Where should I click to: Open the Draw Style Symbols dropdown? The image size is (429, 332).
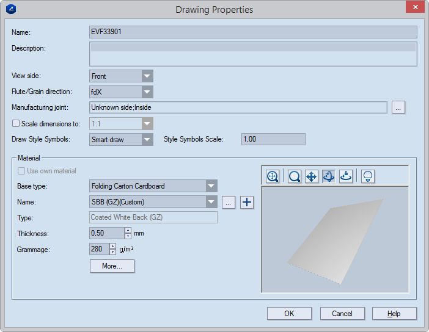coord(147,140)
